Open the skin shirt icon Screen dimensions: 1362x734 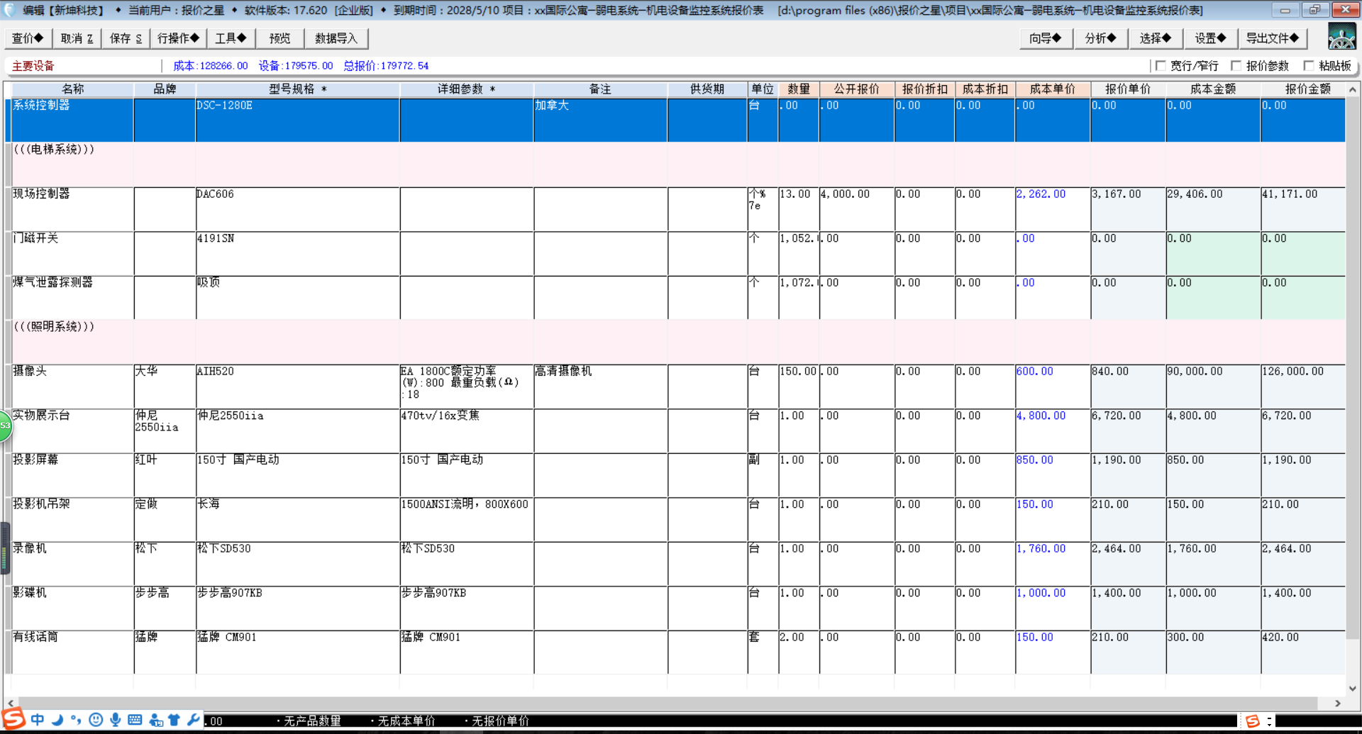(x=175, y=720)
